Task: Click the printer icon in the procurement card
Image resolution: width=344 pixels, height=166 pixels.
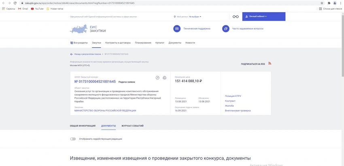Action: click(x=164, y=78)
